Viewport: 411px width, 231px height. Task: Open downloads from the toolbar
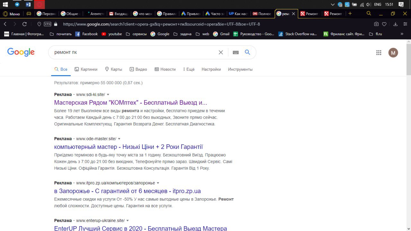pos(396,24)
